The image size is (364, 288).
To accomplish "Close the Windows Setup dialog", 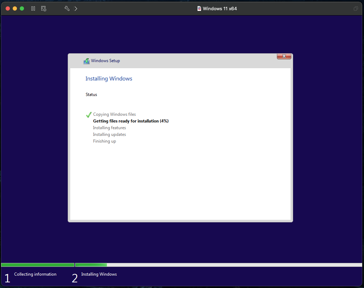I will tap(284, 56).
